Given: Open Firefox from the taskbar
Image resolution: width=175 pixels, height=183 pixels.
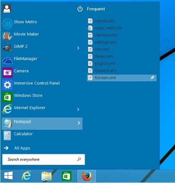Looking at the screenshot, I should coord(87,176).
